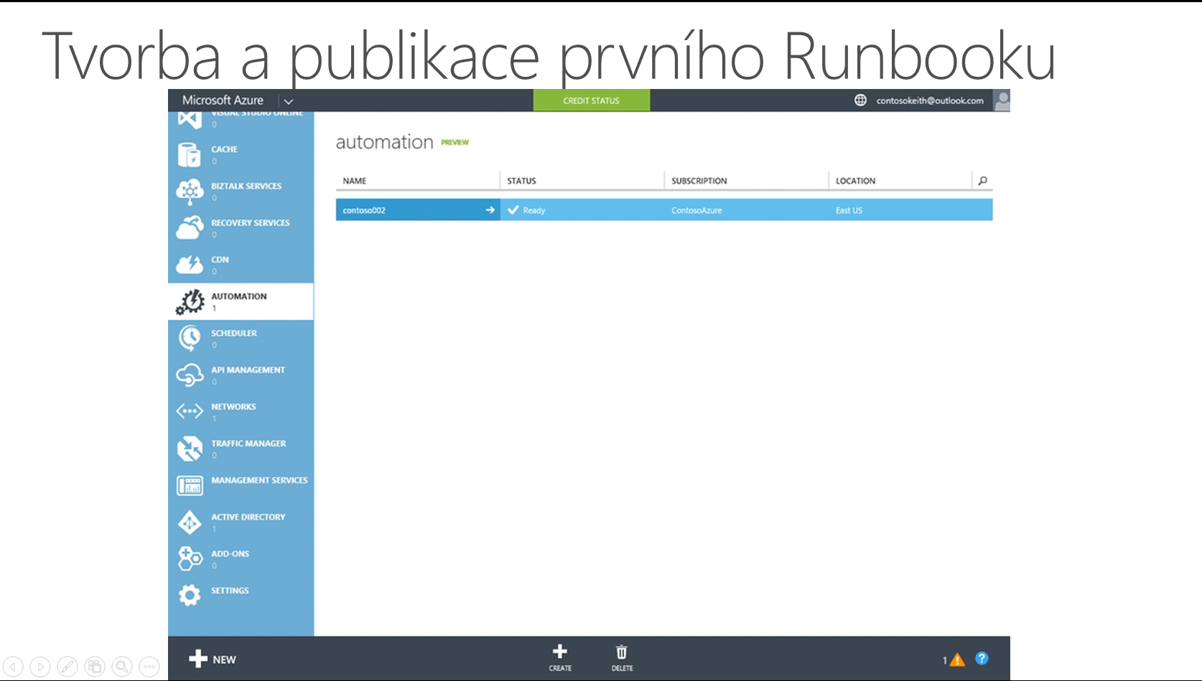Select the SETTINGS sidebar label
This screenshot has width=1202, height=681.
click(x=230, y=591)
